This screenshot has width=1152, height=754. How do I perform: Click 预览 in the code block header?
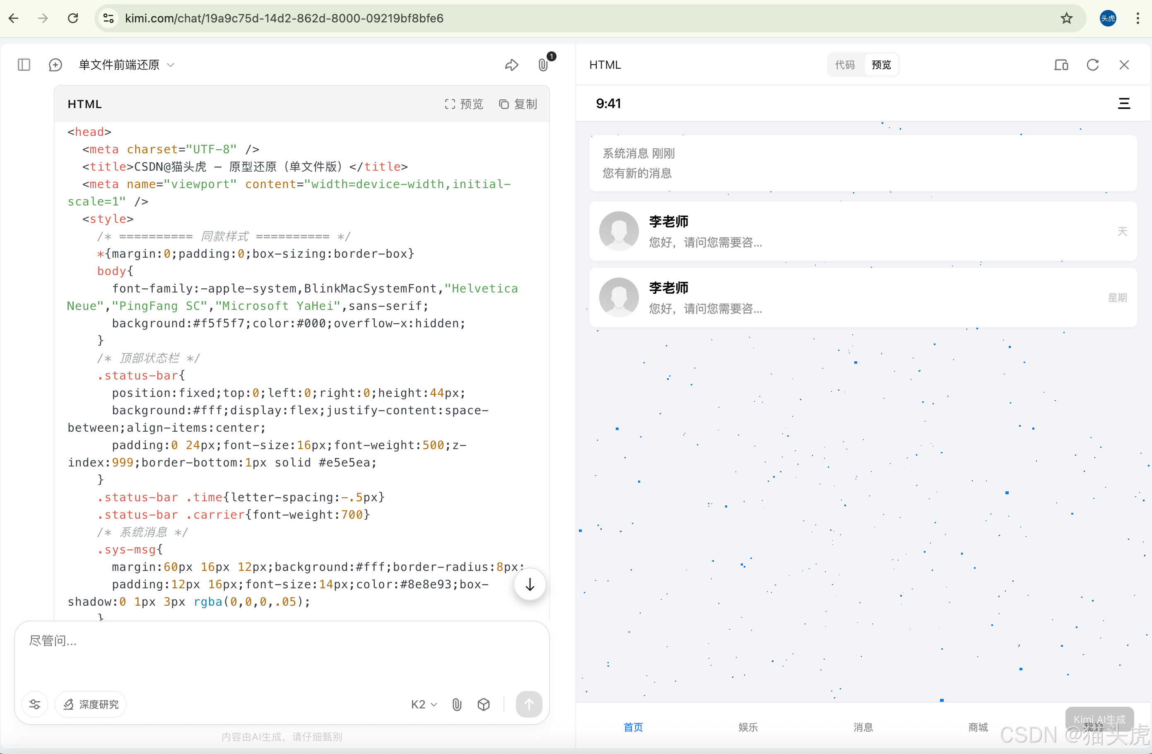[464, 104]
